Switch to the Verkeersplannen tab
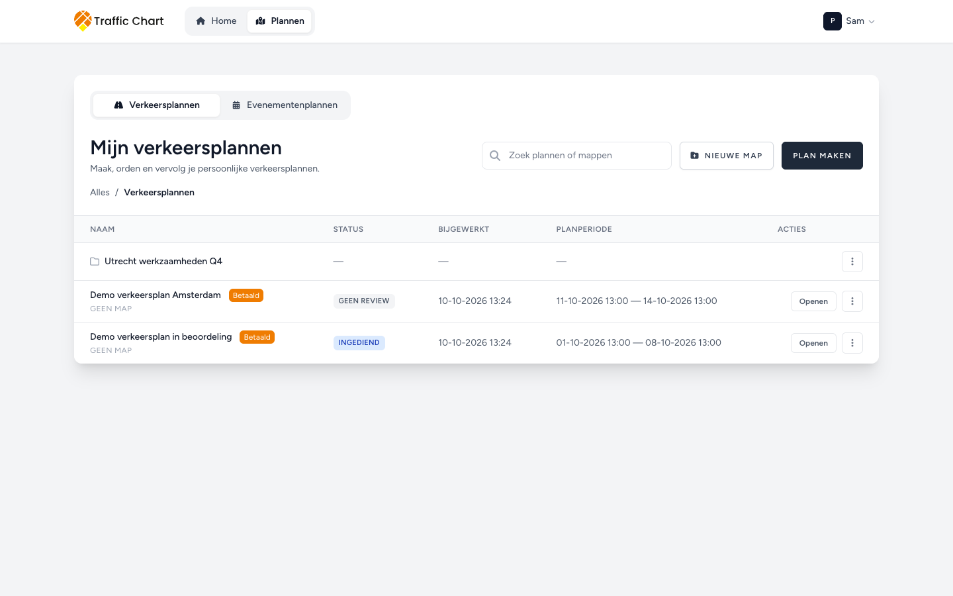This screenshot has height=596, width=953. pos(157,105)
